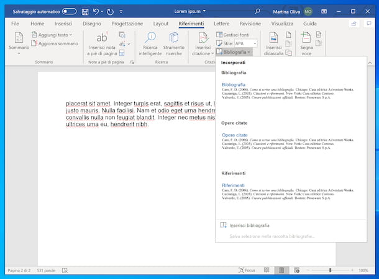Adjust the zoom slider handle
This screenshot has width=379, height=279.
point(330,270)
